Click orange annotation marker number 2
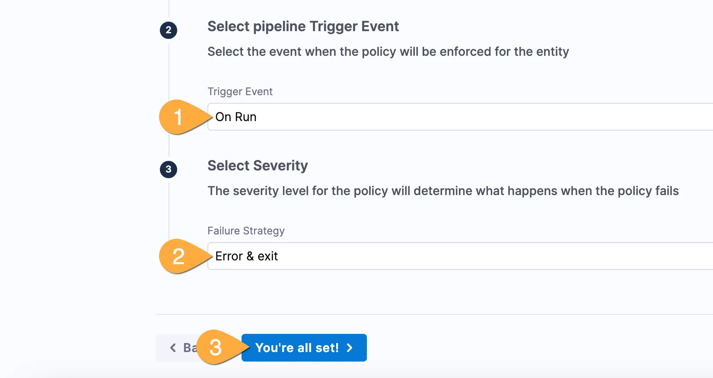The width and height of the screenshot is (713, 378). (178, 256)
